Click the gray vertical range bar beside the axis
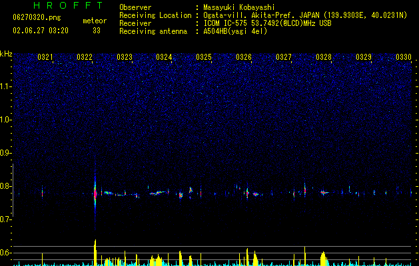Screen dimensions: 419x266 point(13,190)
